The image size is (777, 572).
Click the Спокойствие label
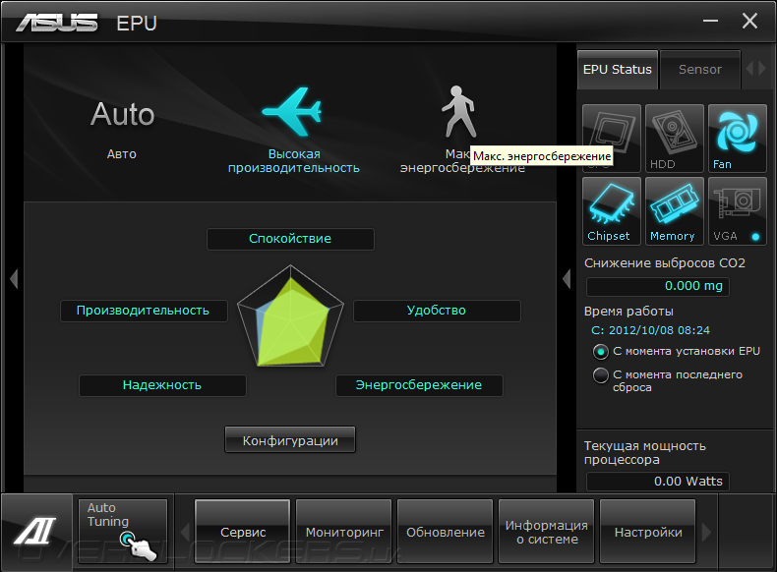tap(290, 239)
